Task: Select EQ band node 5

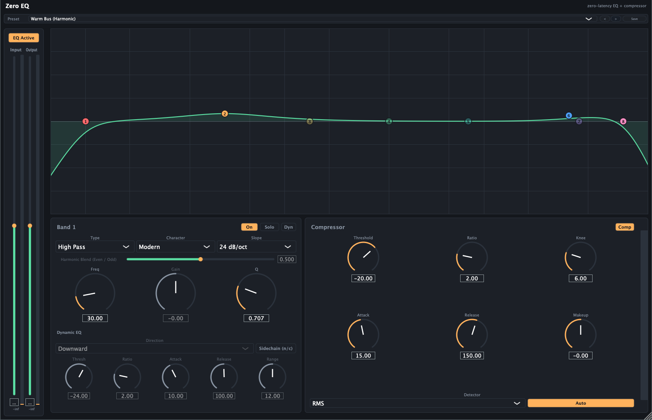Action: click(468, 121)
